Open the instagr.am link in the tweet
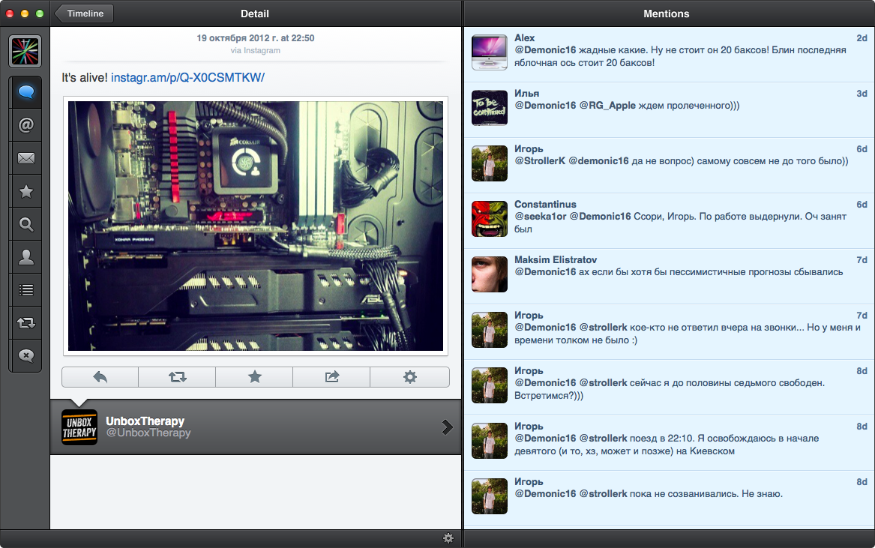Image resolution: width=875 pixels, height=548 pixels. (187, 78)
